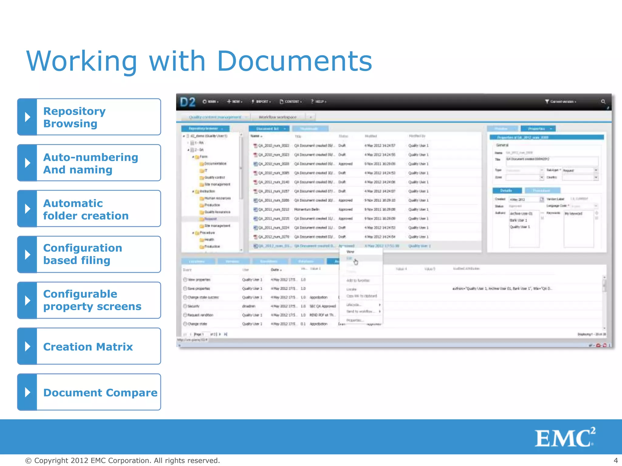Click the Repository Browsing slide button
This screenshot has height=466, width=622.
click(89, 117)
